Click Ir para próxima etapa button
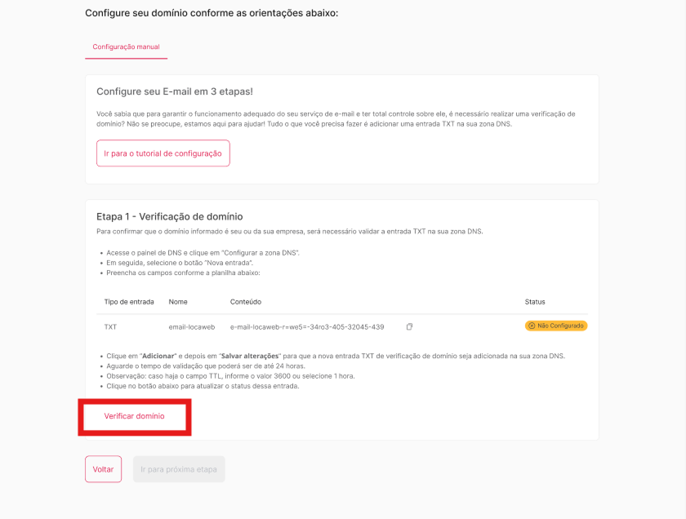The height and width of the screenshot is (519, 686). tap(179, 469)
